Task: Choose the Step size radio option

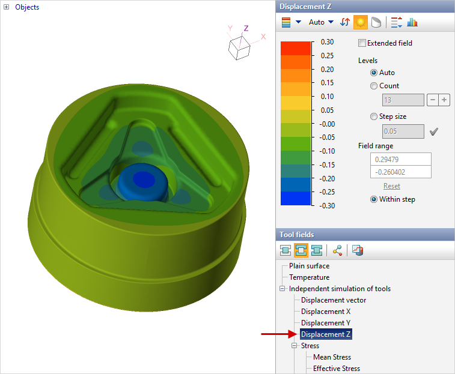Action: pyautogui.click(x=374, y=116)
